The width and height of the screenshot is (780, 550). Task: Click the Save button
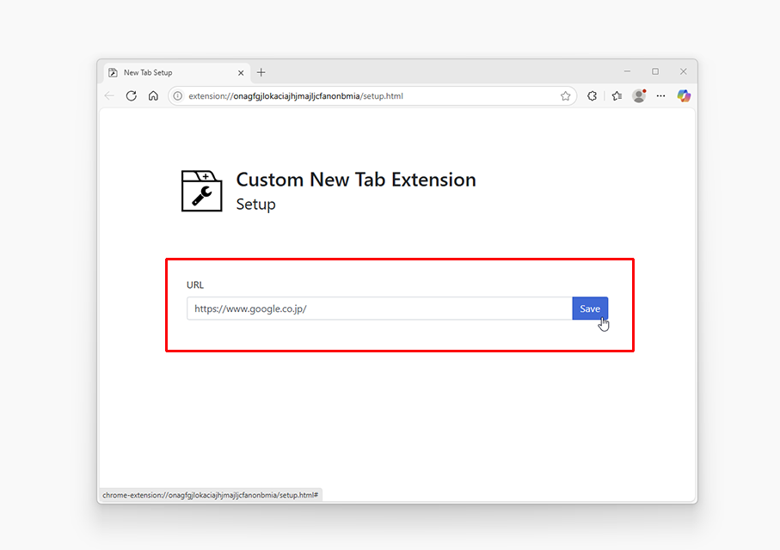590,309
